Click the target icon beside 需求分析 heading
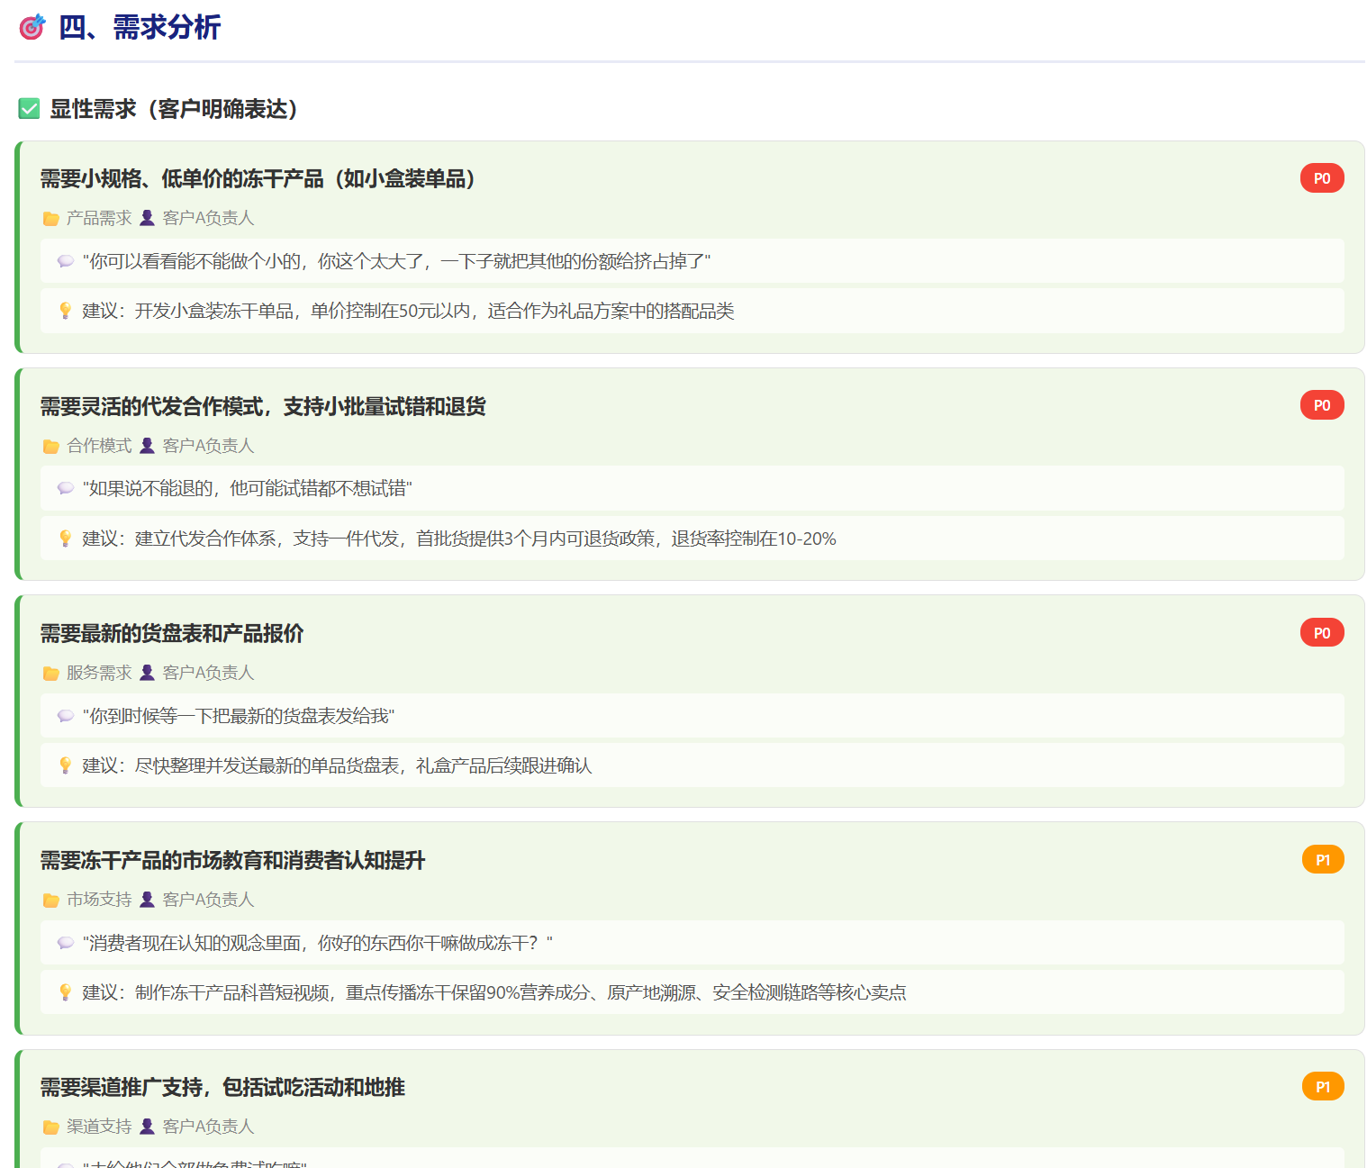Image resolution: width=1367 pixels, height=1168 pixels. pos(32,27)
